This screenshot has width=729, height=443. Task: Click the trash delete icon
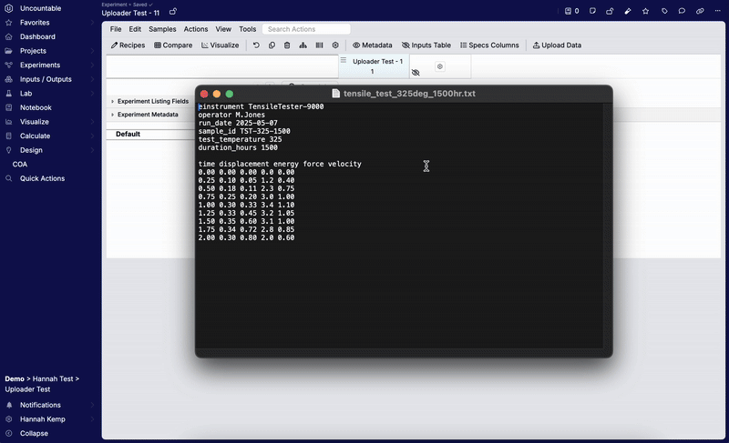[287, 45]
